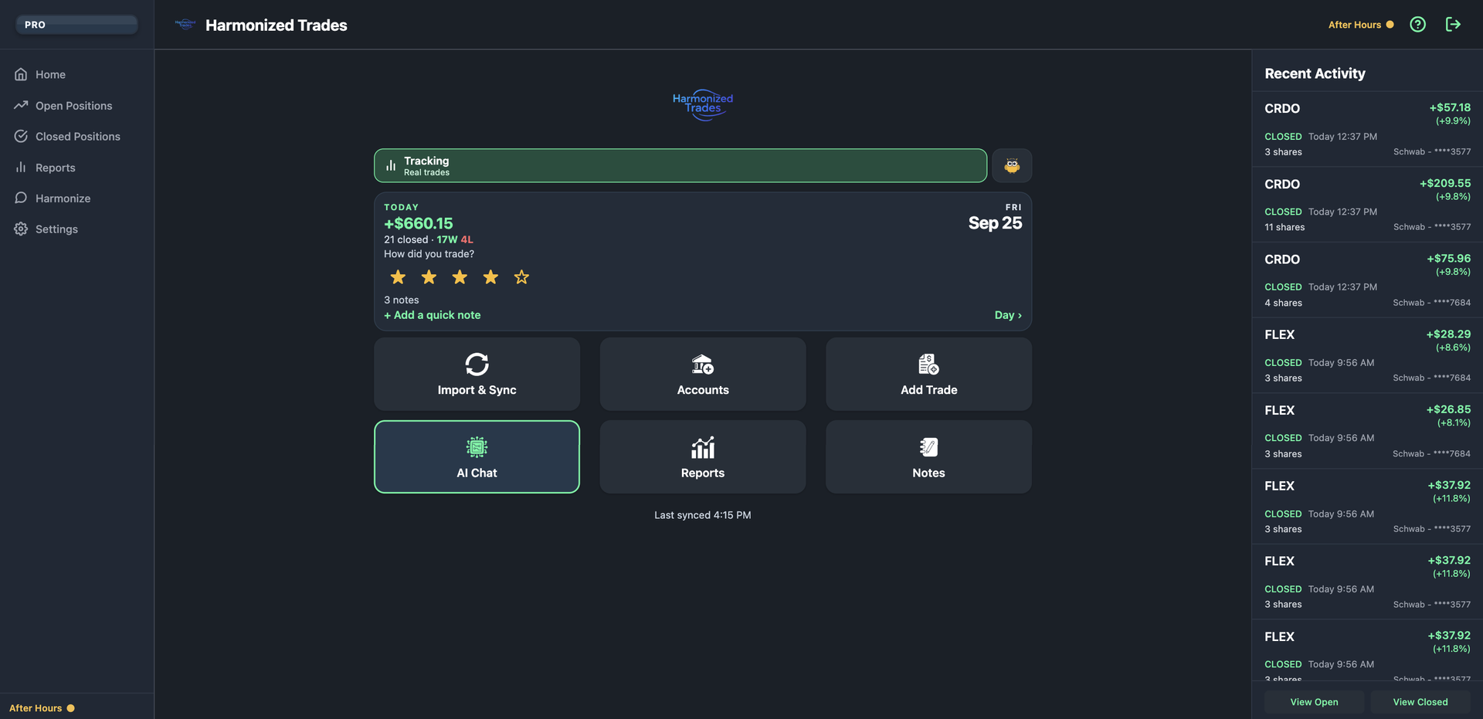
Task: Click the View Closed button
Action: pyautogui.click(x=1420, y=702)
